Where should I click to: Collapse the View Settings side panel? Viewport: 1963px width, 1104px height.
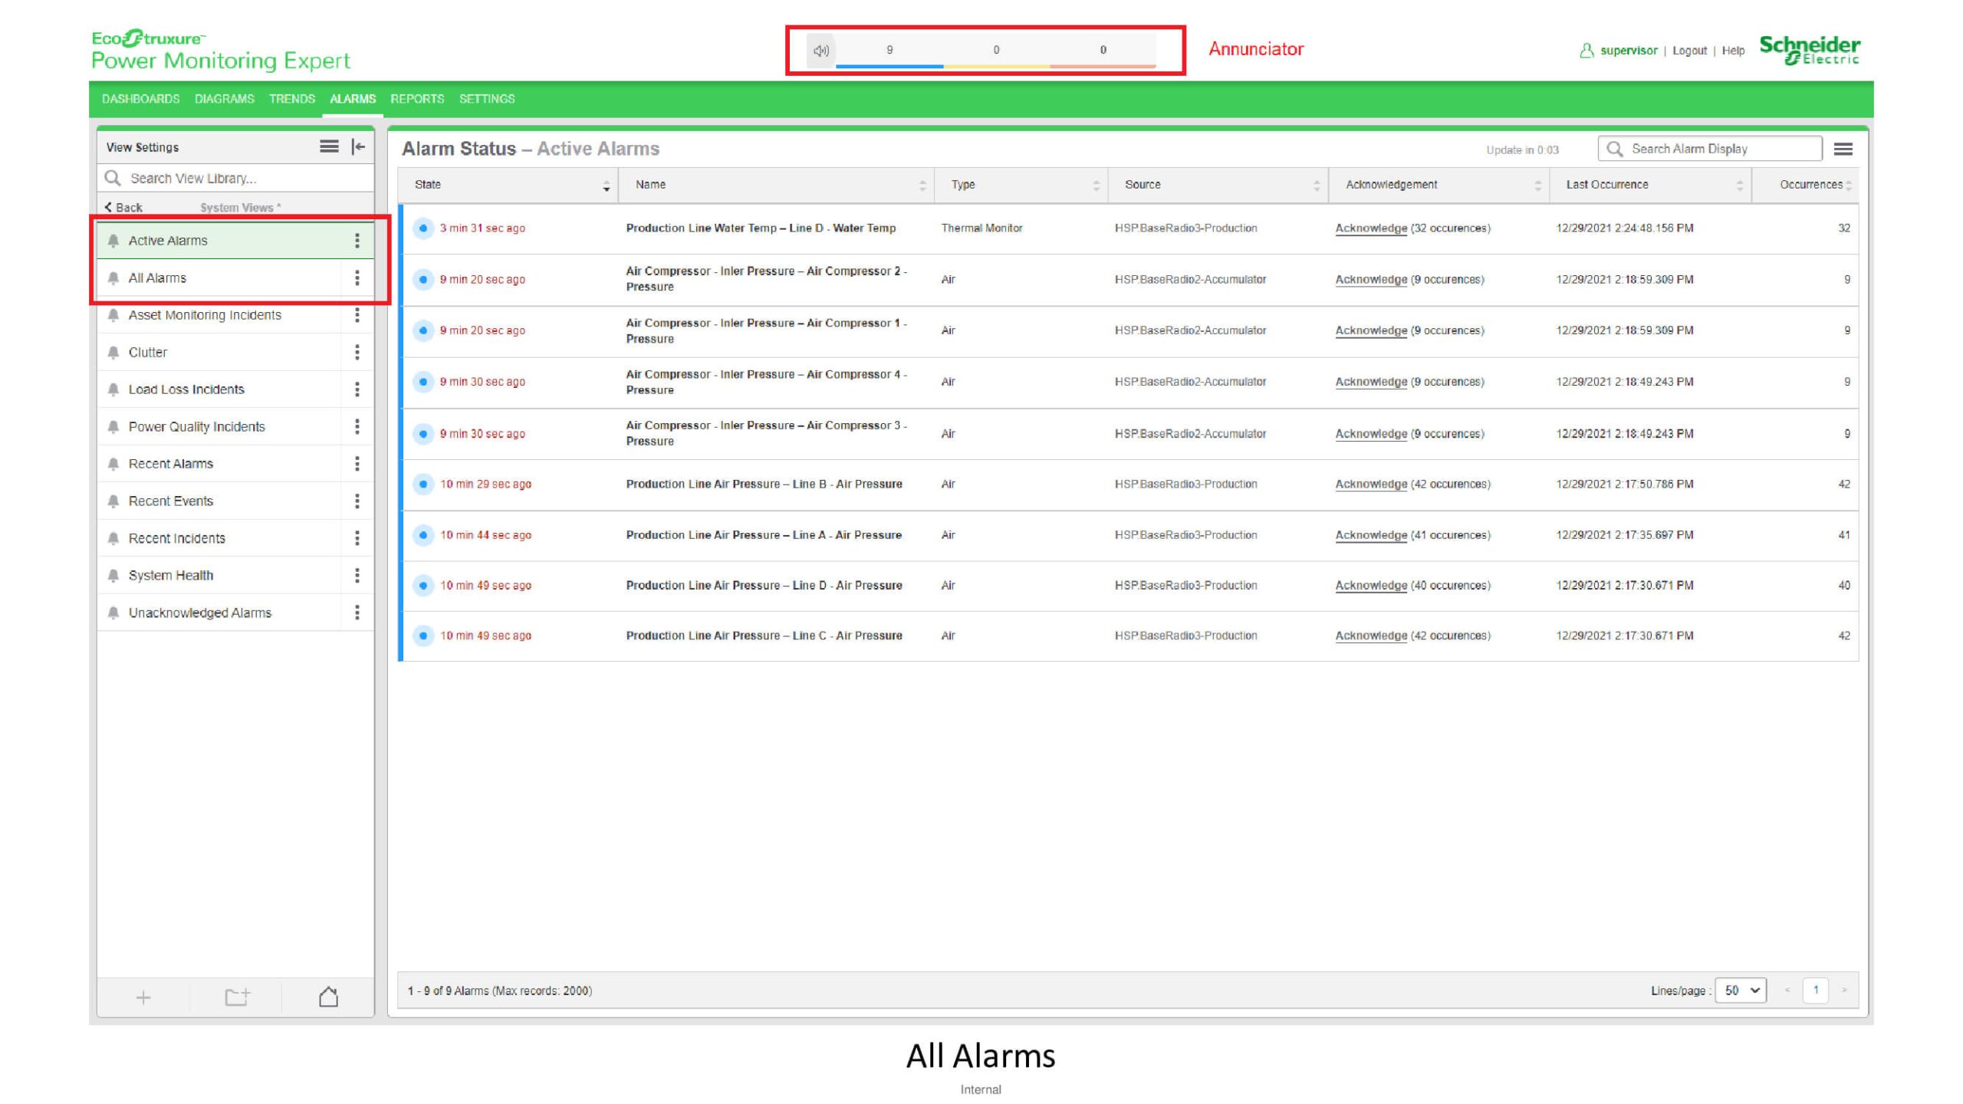tap(358, 146)
